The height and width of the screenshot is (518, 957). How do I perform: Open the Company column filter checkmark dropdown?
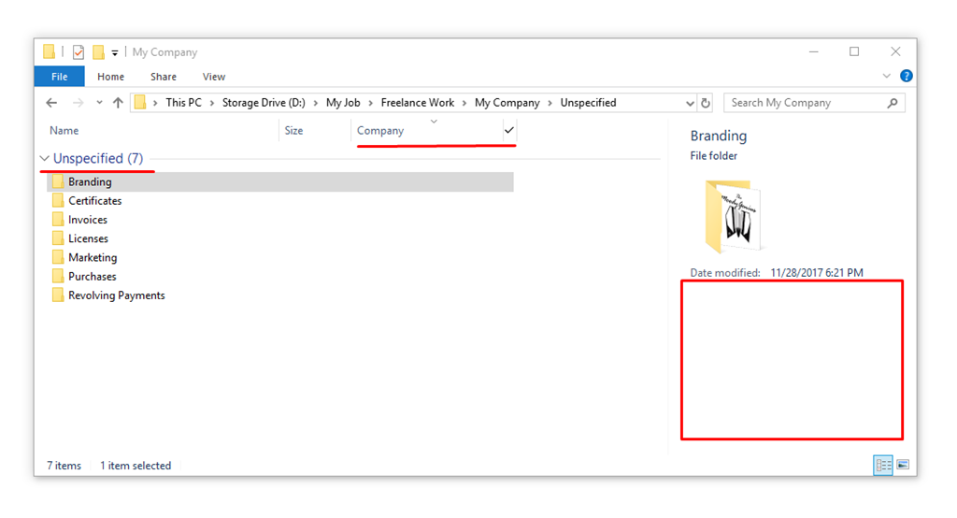coord(509,130)
